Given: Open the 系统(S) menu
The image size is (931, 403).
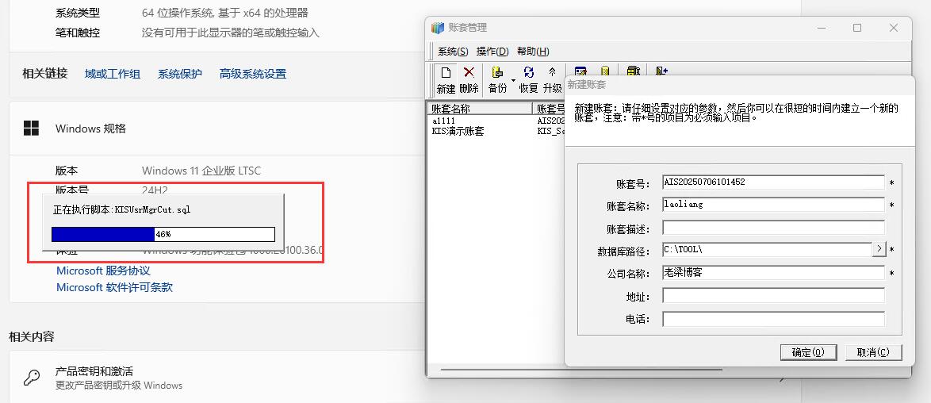Looking at the screenshot, I should [453, 51].
